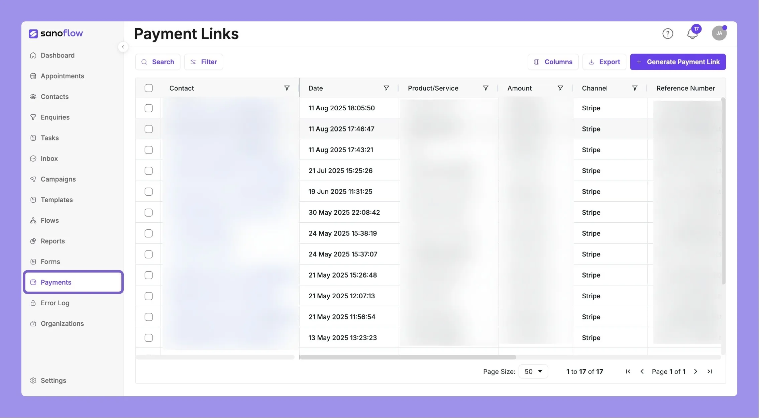Check the row dated 21 May 2025 12:07:13

[x=148, y=296]
